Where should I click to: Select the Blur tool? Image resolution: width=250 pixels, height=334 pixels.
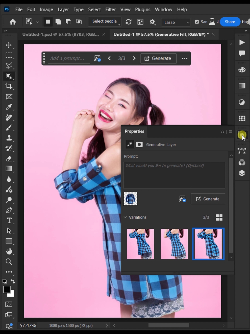9,179
